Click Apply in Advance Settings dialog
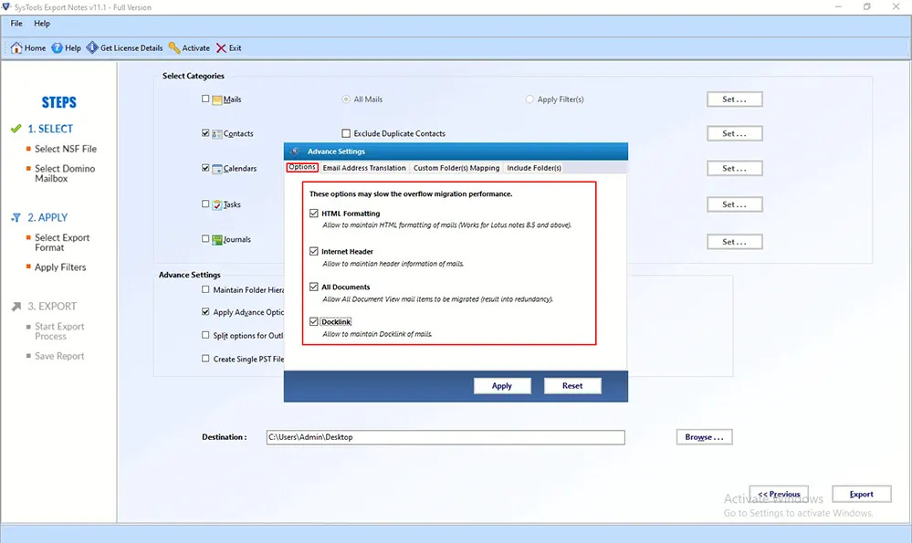912x543 pixels. coord(502,386)
